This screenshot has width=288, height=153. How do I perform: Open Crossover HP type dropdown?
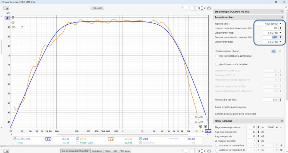pyautogui.click(x=272, y=33)
